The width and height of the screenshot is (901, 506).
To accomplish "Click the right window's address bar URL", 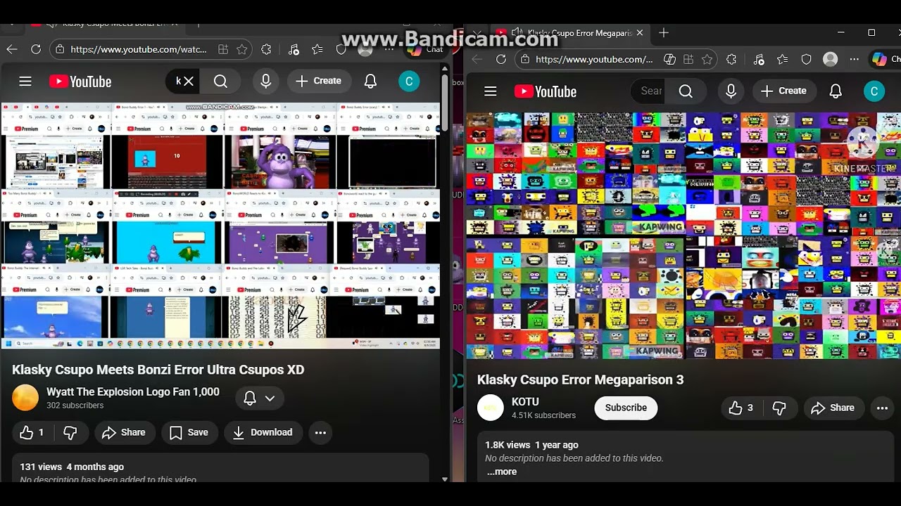I will pyautogui.click(x=594, y=60).
